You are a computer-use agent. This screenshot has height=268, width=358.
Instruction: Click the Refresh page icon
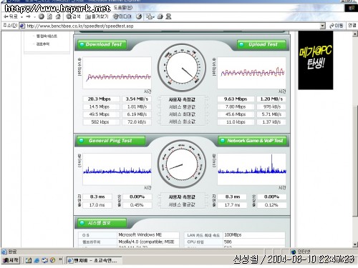click(x=49, y=16)
